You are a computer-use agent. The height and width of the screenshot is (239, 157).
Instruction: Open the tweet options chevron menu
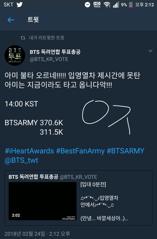click(x=150, y=51)
